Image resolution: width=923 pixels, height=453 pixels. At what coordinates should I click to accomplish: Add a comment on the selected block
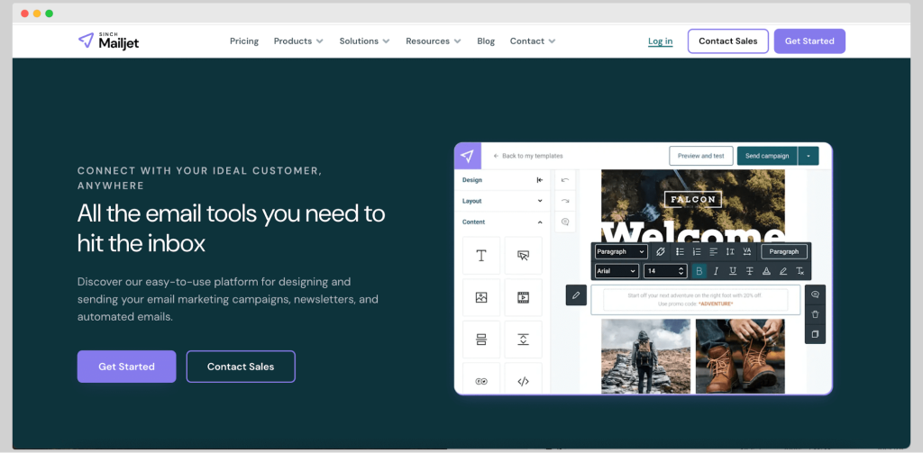tap(815, 294)
